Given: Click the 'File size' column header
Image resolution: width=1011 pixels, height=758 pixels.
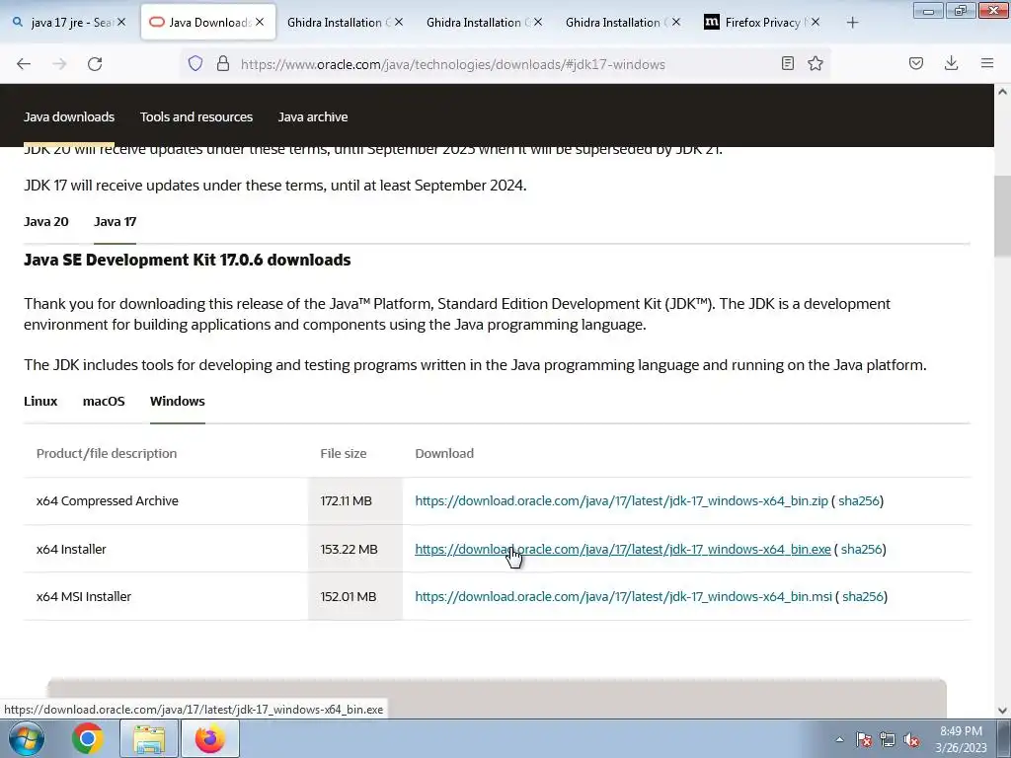Looking at the screenshot, I should (x=343, y=454).
